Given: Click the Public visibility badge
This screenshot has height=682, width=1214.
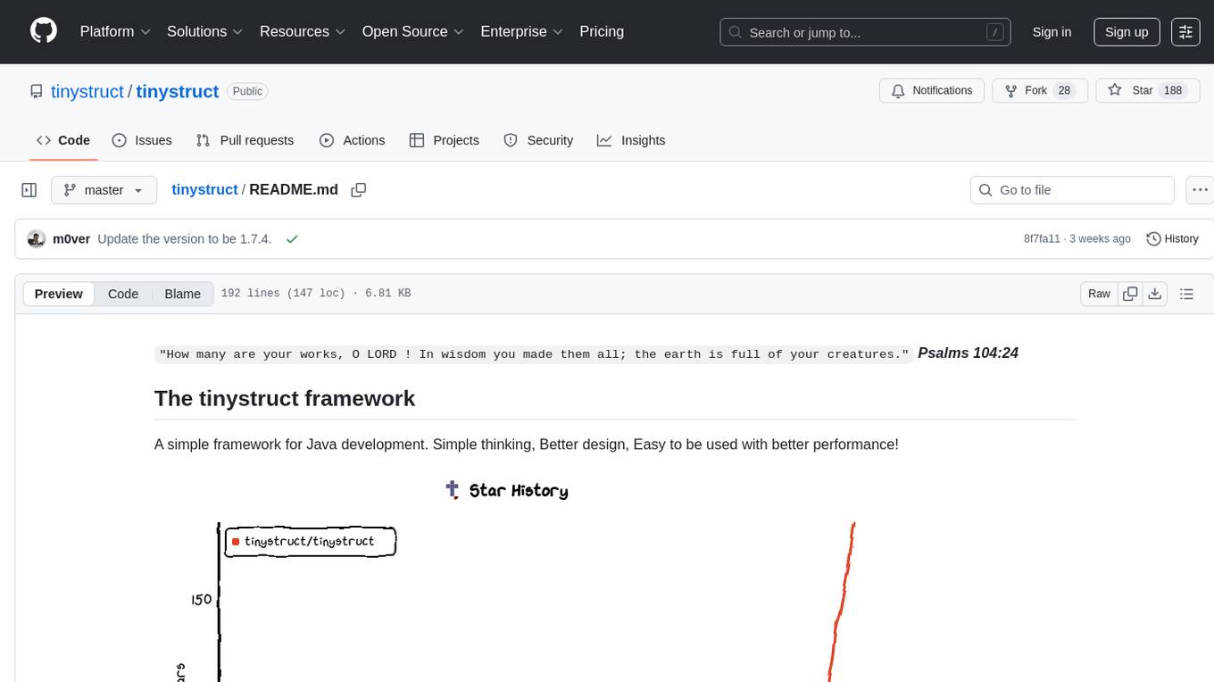Looking at the screenshot, I should click(x=247, y=91).
